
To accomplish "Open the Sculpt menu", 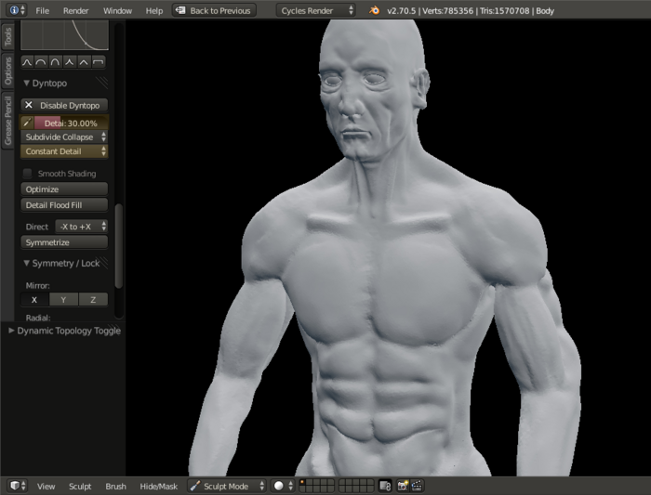I will point(80,486).
